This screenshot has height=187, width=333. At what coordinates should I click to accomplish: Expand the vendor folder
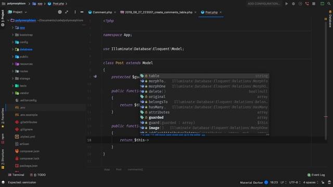point(12,93)
